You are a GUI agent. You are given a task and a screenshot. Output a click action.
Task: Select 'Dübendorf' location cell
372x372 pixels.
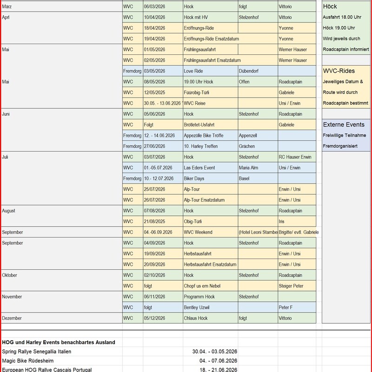pos(258,71)
